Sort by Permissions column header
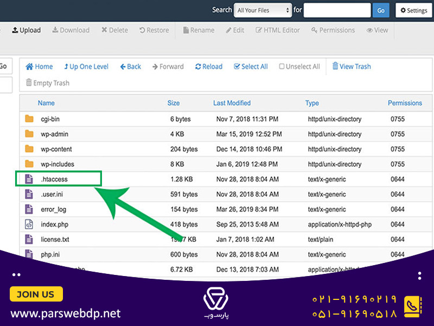The height and width of the screenshot is (326, 434). (x=405, y=103)
